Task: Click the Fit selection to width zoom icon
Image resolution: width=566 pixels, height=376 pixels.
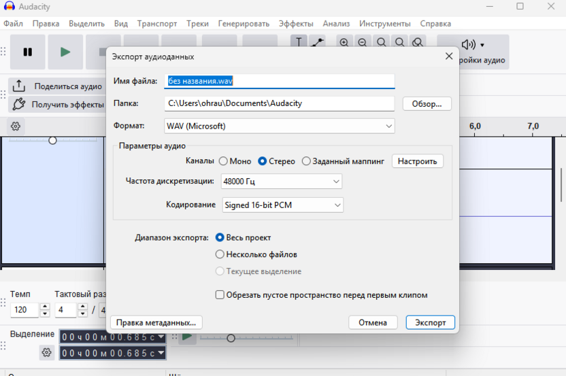Action: (381, 42)
